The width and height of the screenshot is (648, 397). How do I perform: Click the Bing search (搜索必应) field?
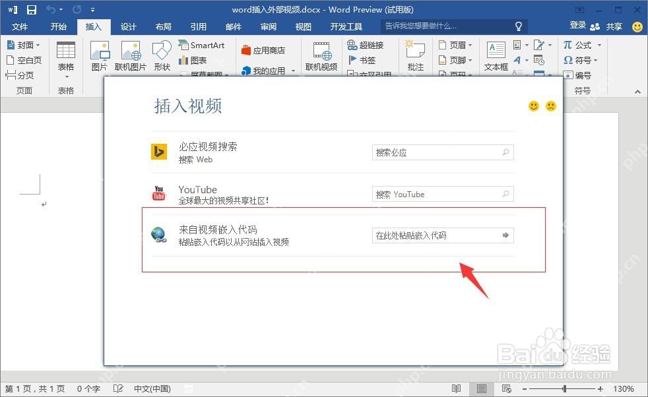443,152
